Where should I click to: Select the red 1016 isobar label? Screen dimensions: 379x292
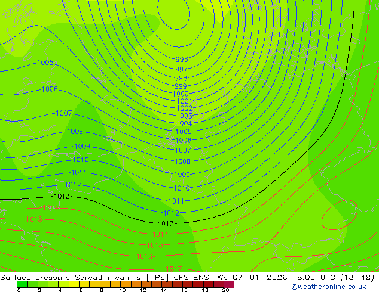point(144,257)
